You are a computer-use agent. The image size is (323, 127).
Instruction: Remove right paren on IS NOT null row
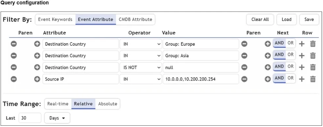coord(244,67)
